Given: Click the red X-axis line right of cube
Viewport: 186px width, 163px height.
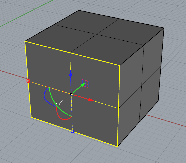Looking at the screenshot, I should [166, 121].
